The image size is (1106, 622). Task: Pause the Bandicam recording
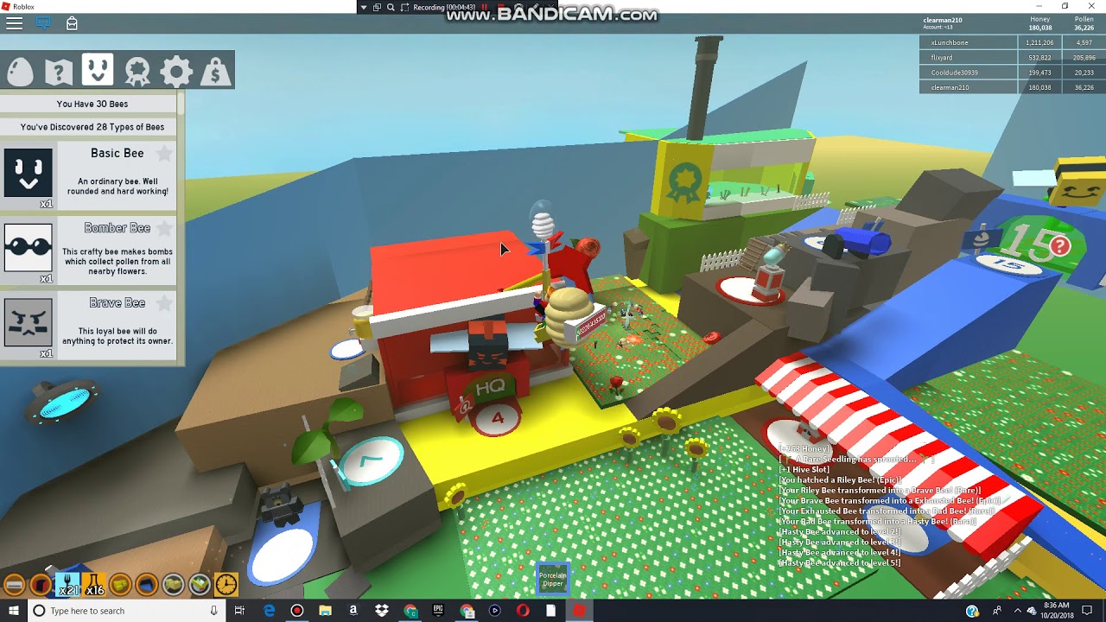coord(485,7)
